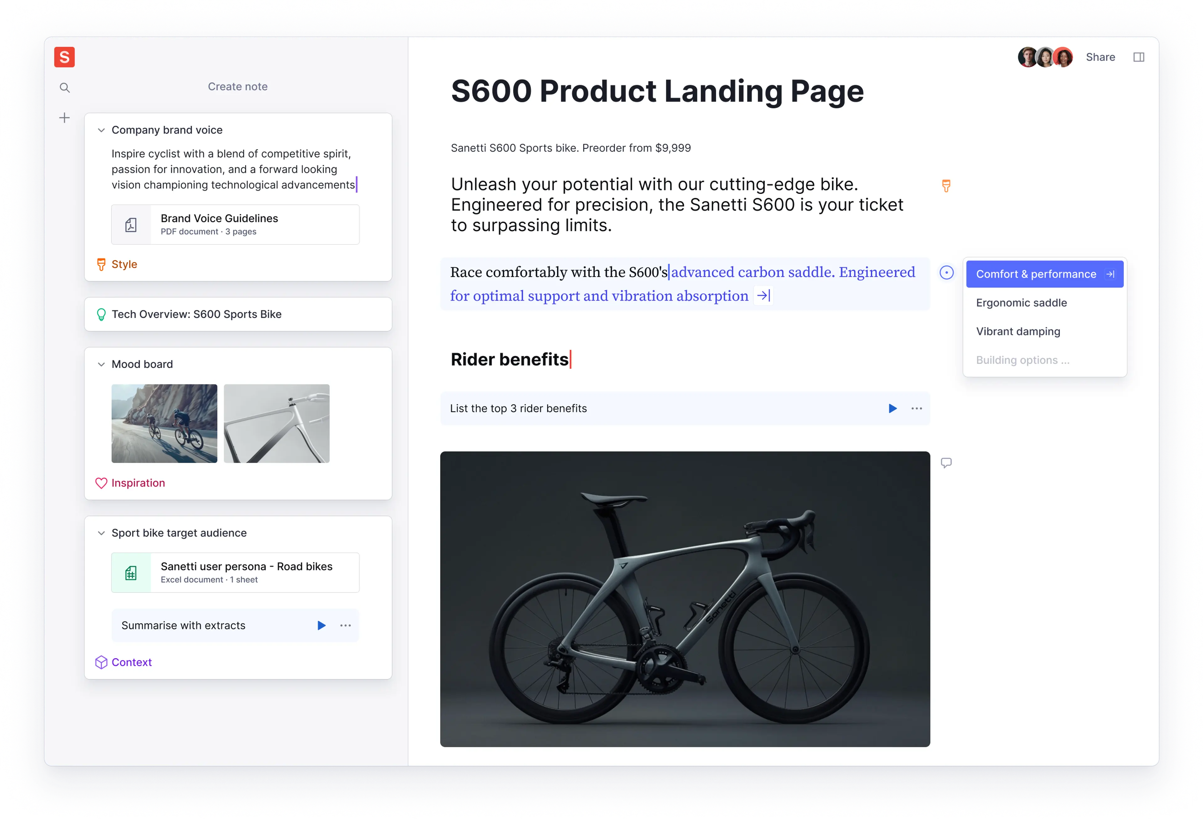The height and width of the screenshot is (819, 1203).
Task: Collapse the Sport bike target audience card
Action: pos(102,533)
